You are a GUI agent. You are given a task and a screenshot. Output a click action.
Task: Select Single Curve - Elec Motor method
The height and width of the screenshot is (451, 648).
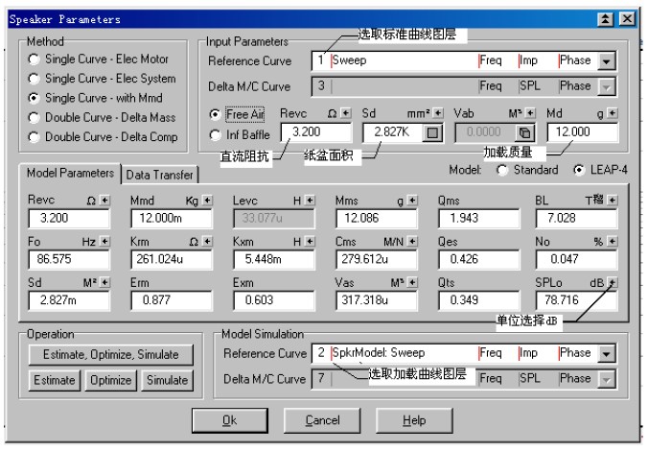tap(34, 59)
